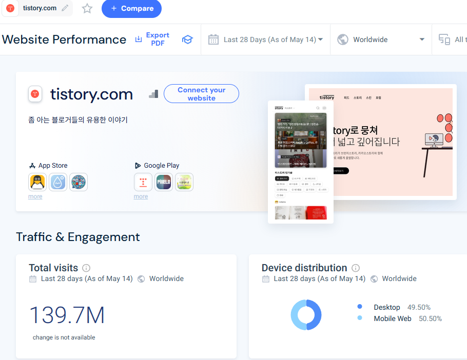Screen dimensions: 467x360
Task: Open the green-yellow app under Google Play
Action: pos(184,182)
